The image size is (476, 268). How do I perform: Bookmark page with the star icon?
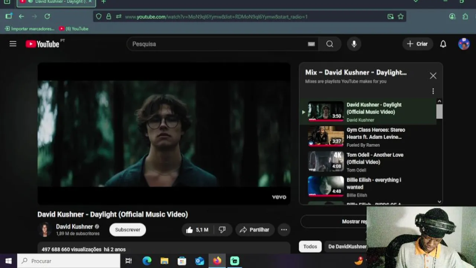(x=401, y=16)
